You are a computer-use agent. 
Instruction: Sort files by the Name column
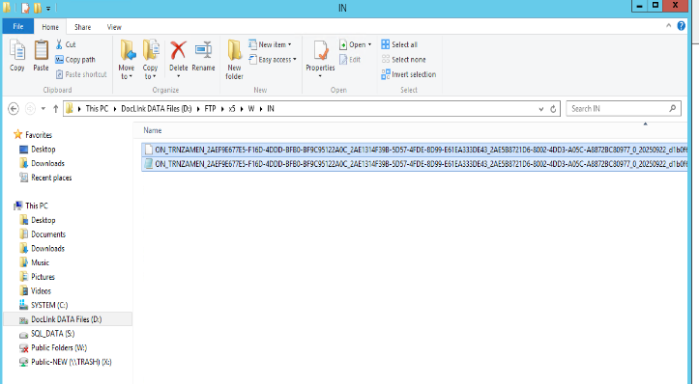point(153,130)
